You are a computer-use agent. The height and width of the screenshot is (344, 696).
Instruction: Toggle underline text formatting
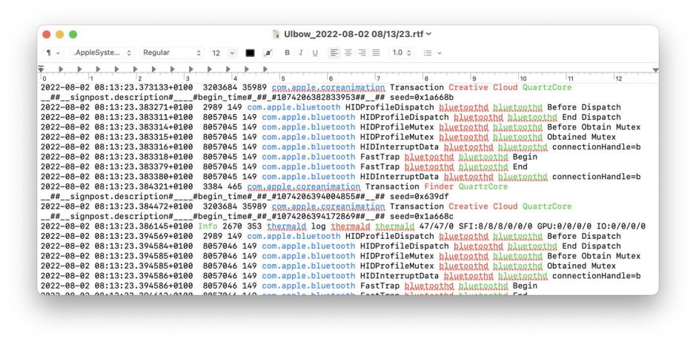[x=315, y=53]
